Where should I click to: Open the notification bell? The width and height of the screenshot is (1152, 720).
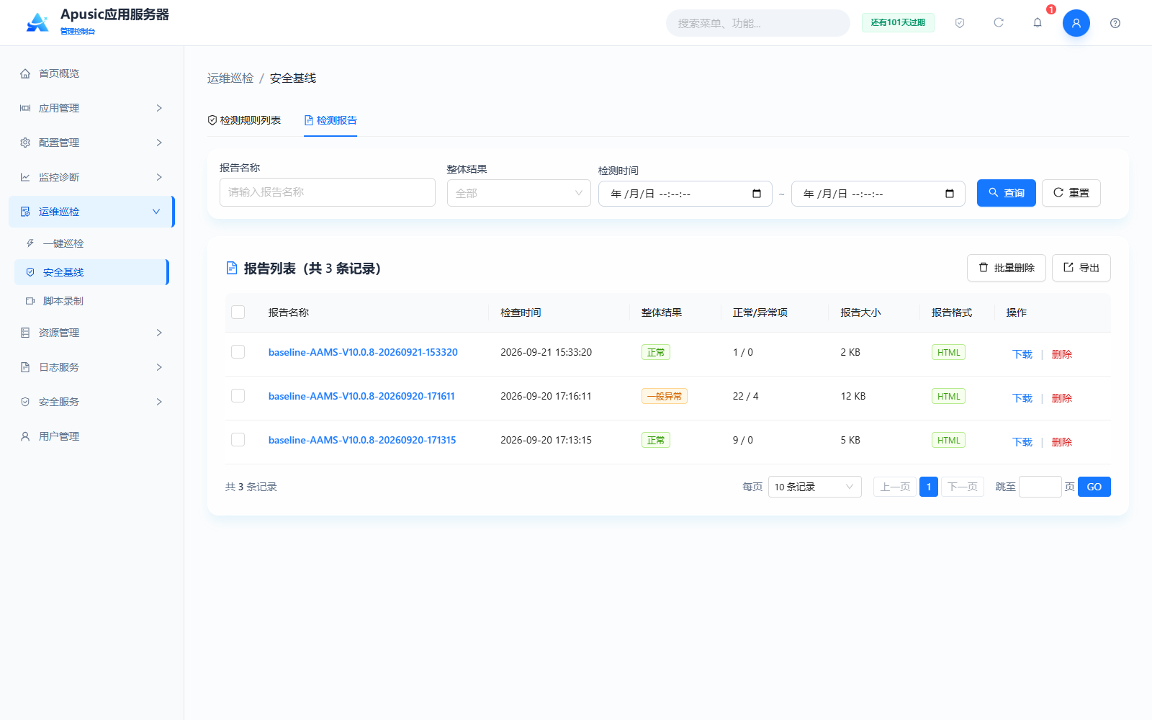1038,23
